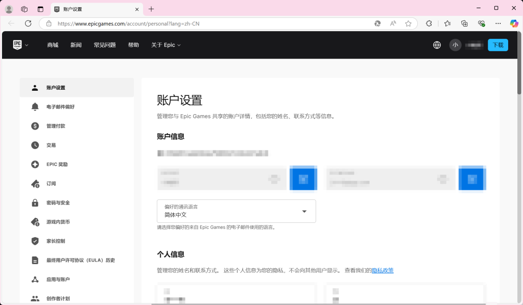The image size is (523, 305).
Task: Click the first blue edit button in 账户信息
Action: [x=303, y=179]
